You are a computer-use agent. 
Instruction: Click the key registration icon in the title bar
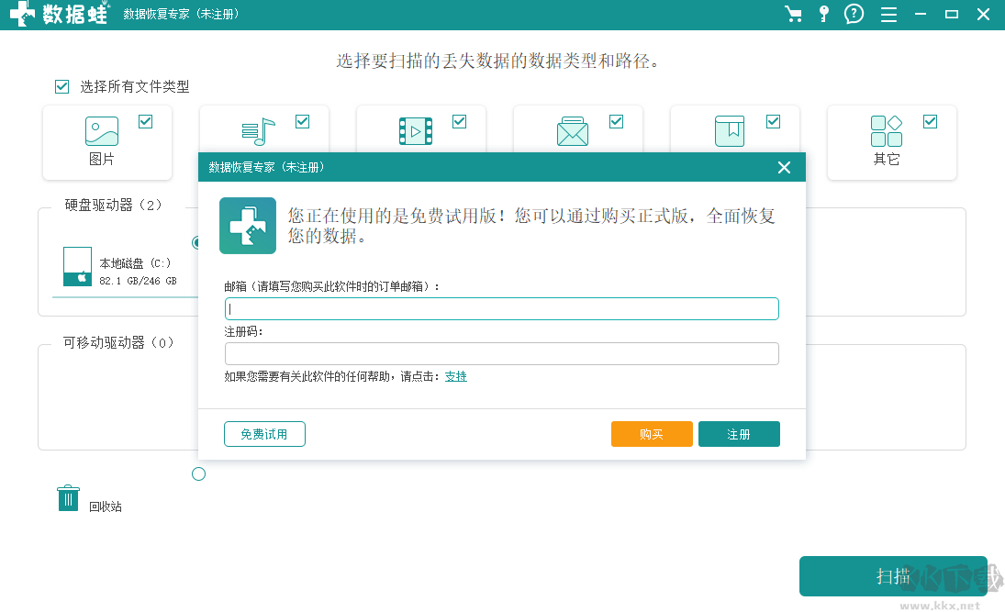pos(822,15)
